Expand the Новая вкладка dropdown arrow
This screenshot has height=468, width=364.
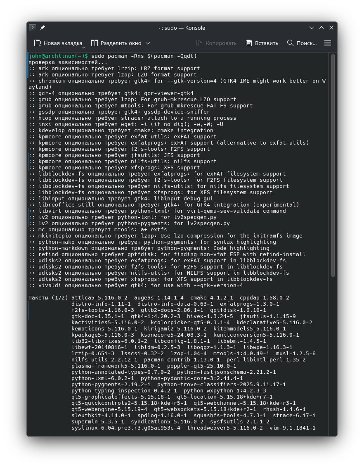pyautogui.click(x=83, y=48)
